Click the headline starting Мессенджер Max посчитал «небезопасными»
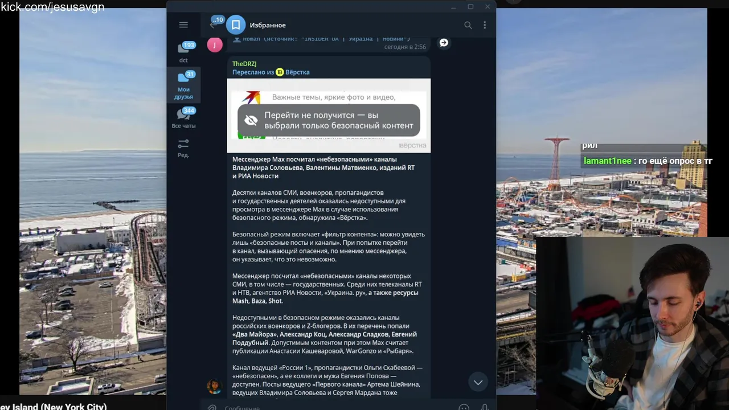The image size is (729, 410). click(323, 167)
